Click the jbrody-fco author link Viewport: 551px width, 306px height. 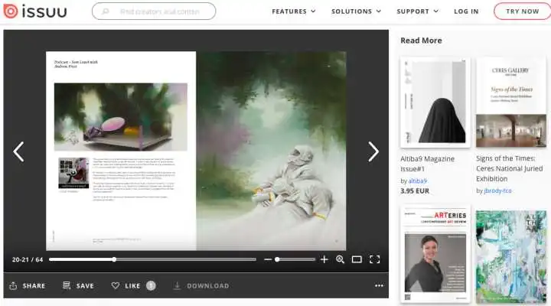pos(497,190)
